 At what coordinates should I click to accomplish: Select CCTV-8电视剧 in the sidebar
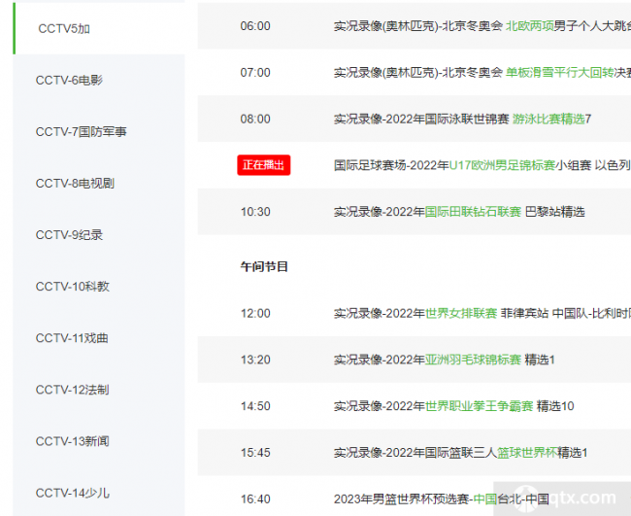75,184
